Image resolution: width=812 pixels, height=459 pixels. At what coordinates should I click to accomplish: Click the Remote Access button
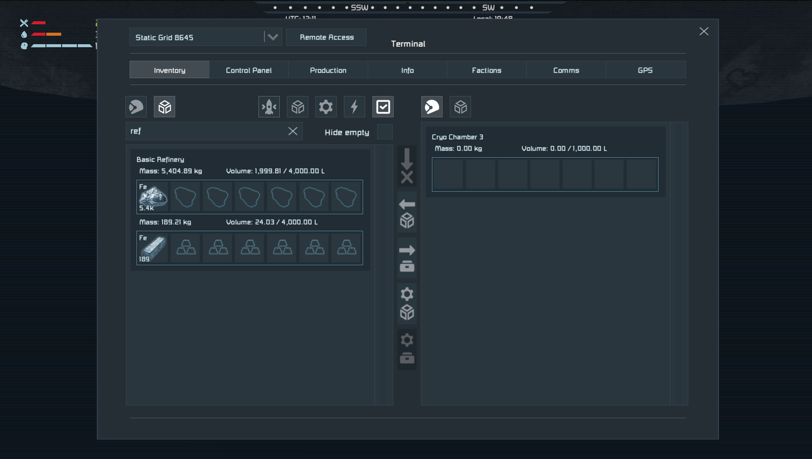click(x=327, y=37)
